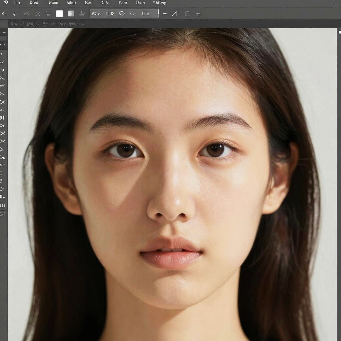Image resolution: width=341 pixels, height=341 pixels.
Task: Toggle the "D" option in options bar
Action: [112, 14]
